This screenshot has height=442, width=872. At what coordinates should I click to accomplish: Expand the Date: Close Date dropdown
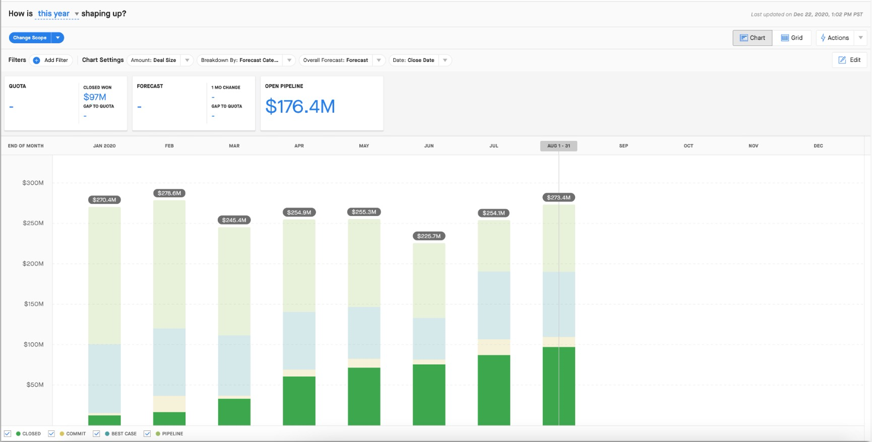pos(445,60)
